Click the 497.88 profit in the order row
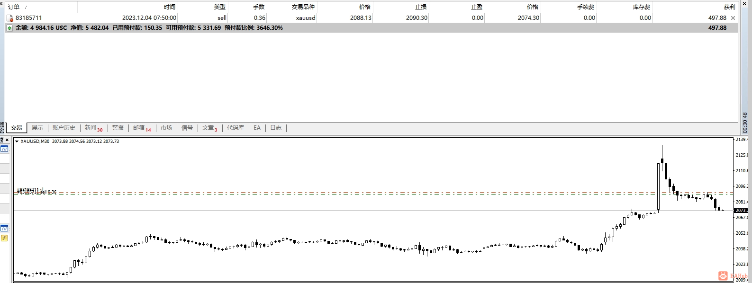The width and height of the screenshot is (752, 283). click(x=717, y=18)
